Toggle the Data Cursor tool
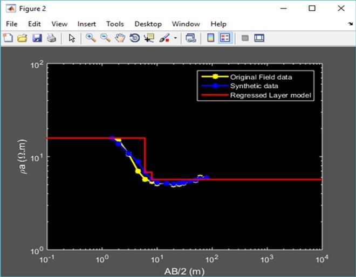This screenshot has width=356, height=277. point(149,38)
